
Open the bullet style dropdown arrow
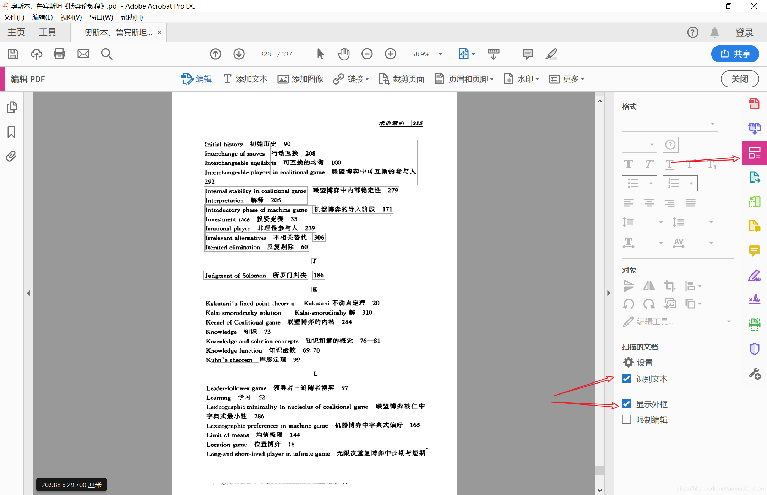[x=651, y=183]
